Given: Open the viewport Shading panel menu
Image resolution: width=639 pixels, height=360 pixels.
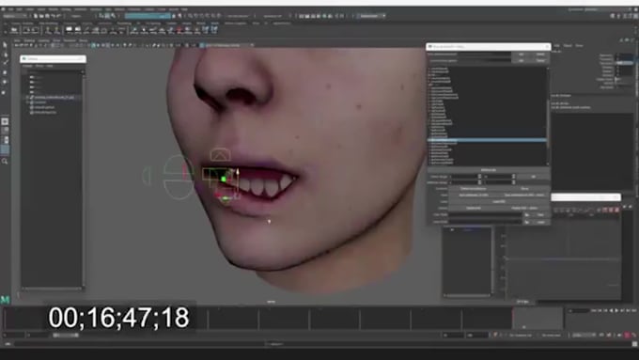Looking at the screenshot, I should pyautogui.click(x=29, y=40).
